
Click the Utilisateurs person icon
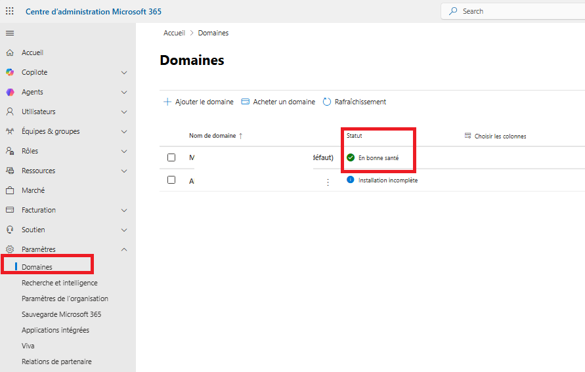[x=10, y=112]
